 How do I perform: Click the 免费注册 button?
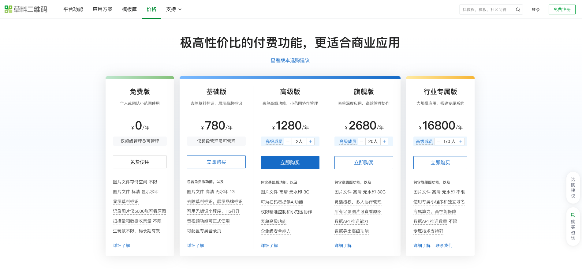562,9
